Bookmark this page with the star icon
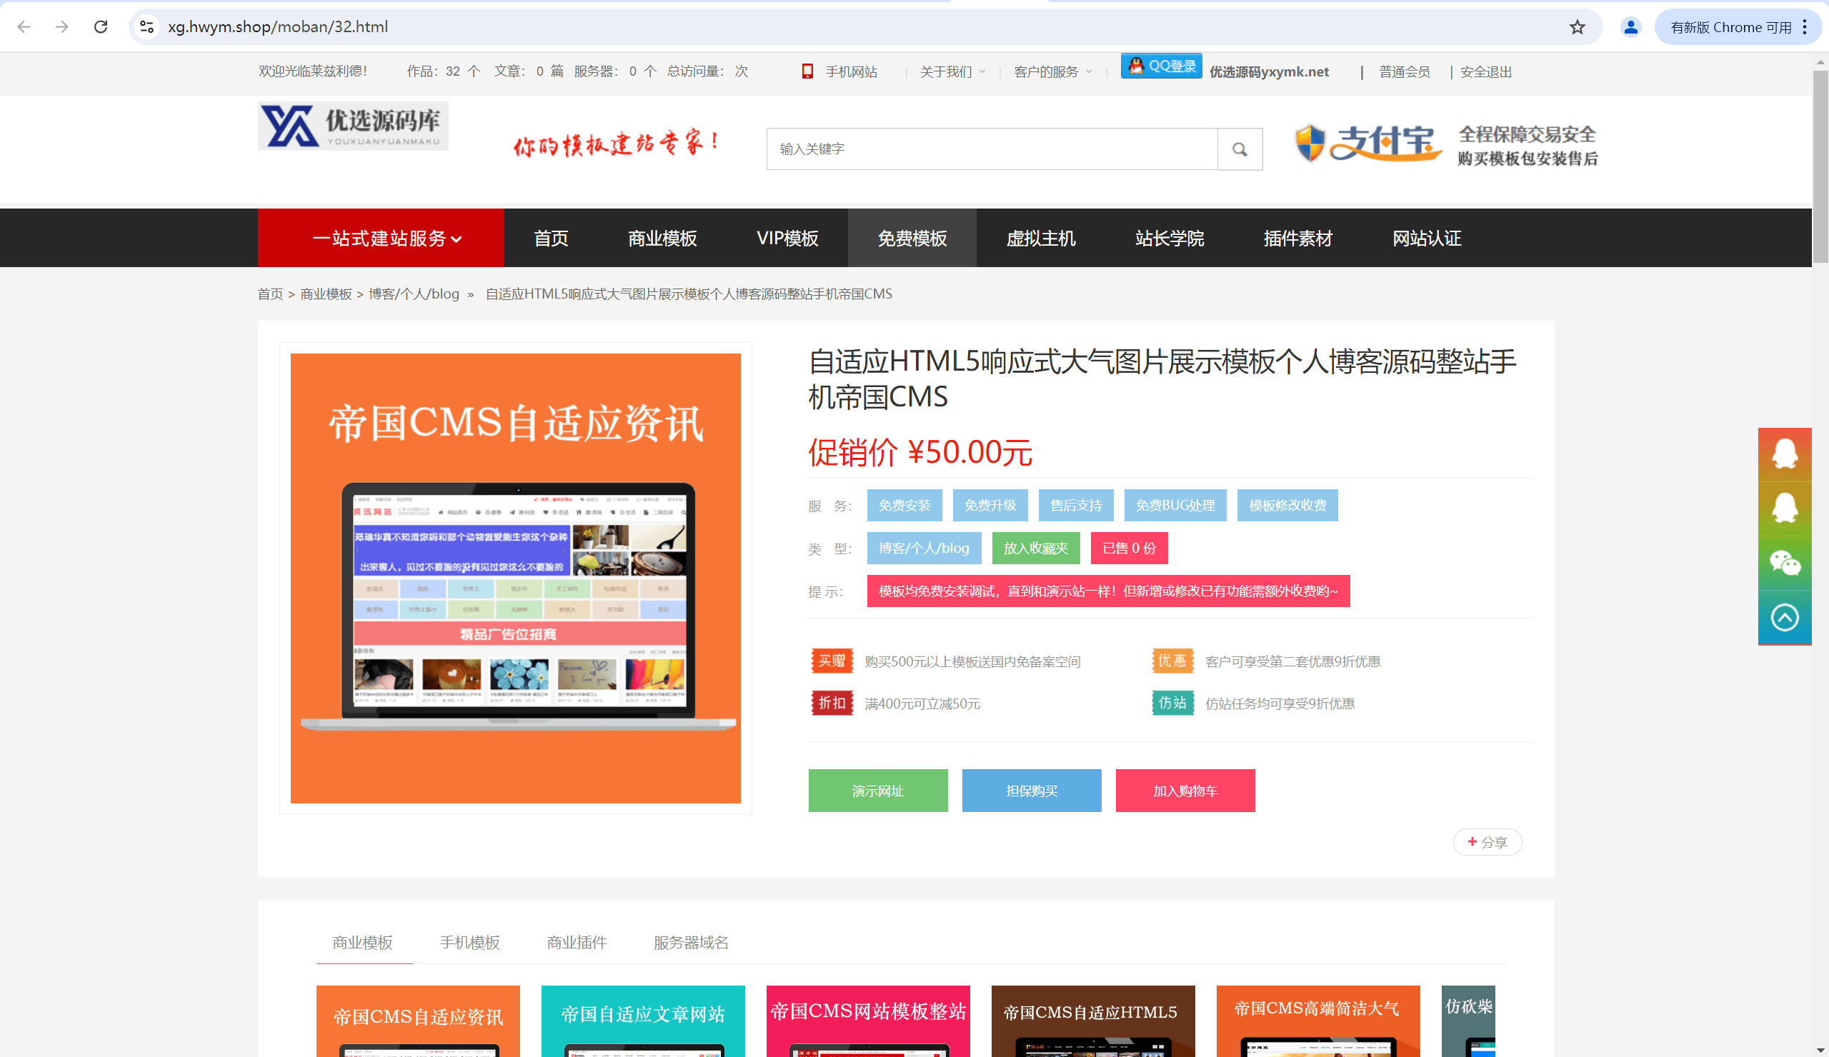 click(1577, 27)
